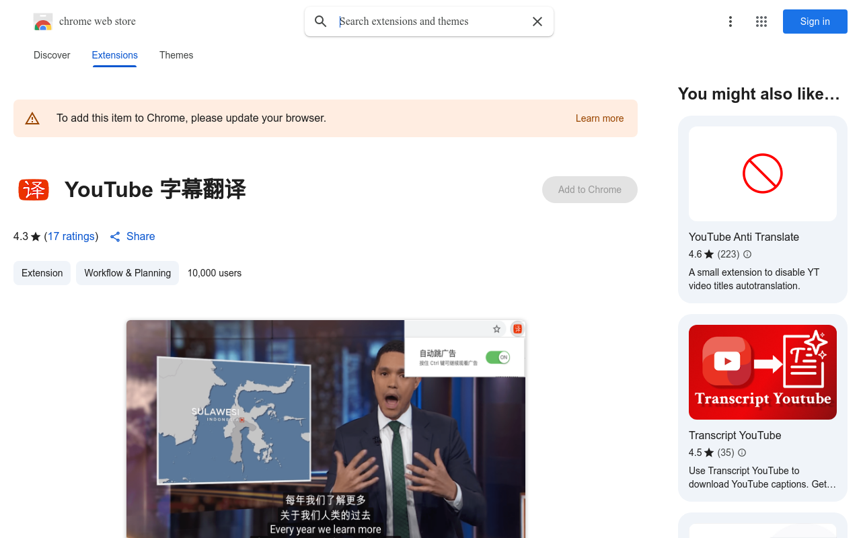Click the Learn more link in warning banner
The image size is (861, 538).
599,118
